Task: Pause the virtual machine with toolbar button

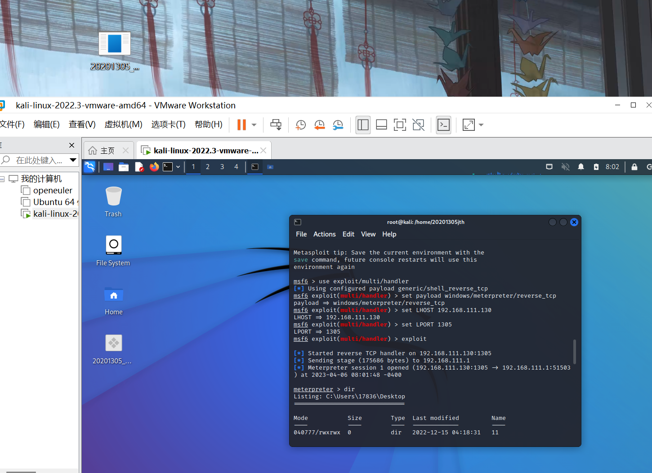Action: coord(241,125)
